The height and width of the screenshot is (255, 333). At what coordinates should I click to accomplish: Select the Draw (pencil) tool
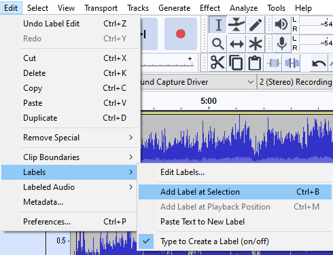(x=256, y=24)
